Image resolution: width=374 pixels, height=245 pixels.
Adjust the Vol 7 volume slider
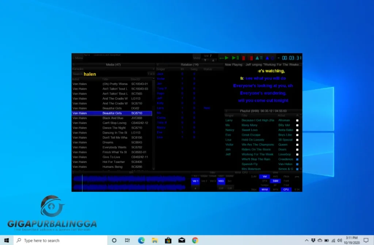[x=207, y=55]
